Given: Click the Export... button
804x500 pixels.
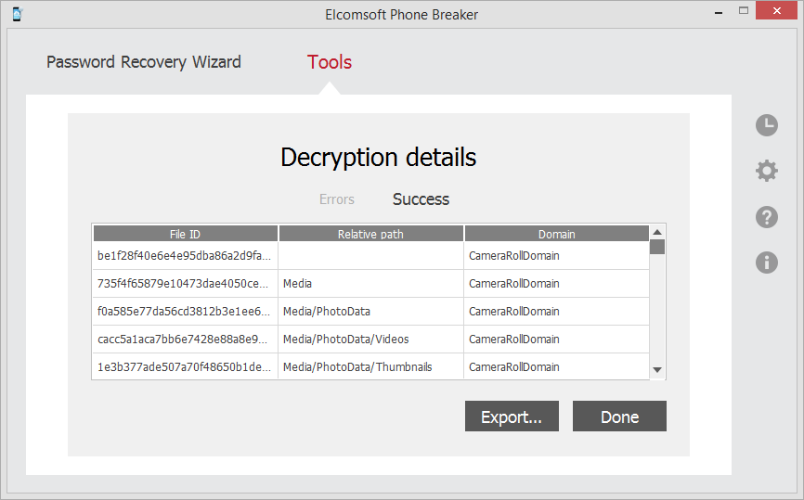Looking at the screenshot, I should click(x=512, y=416).
